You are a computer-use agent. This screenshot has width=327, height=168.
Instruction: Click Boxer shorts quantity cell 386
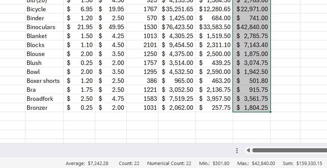click(142, 81)
